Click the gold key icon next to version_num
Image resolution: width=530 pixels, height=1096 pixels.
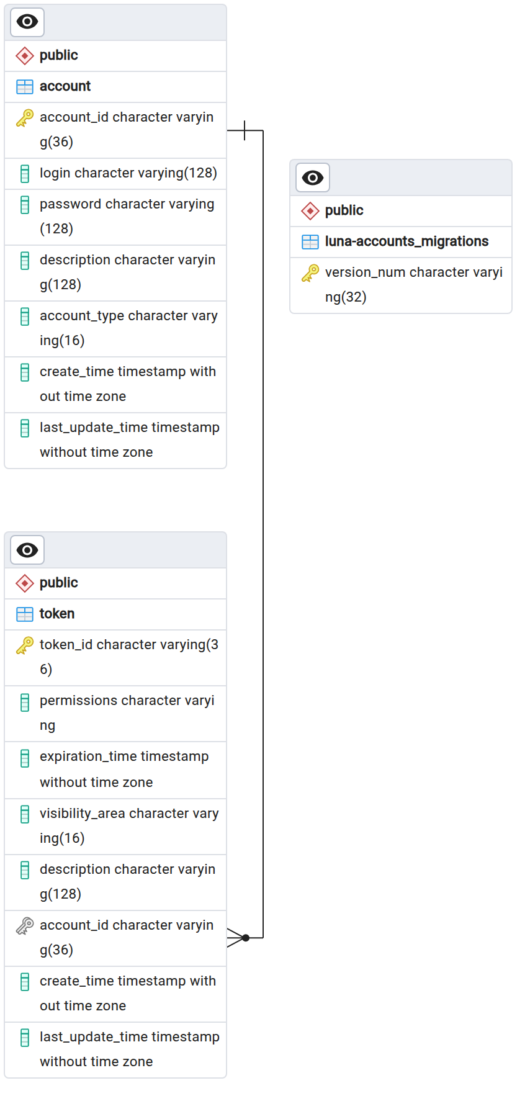coord(310,273)
